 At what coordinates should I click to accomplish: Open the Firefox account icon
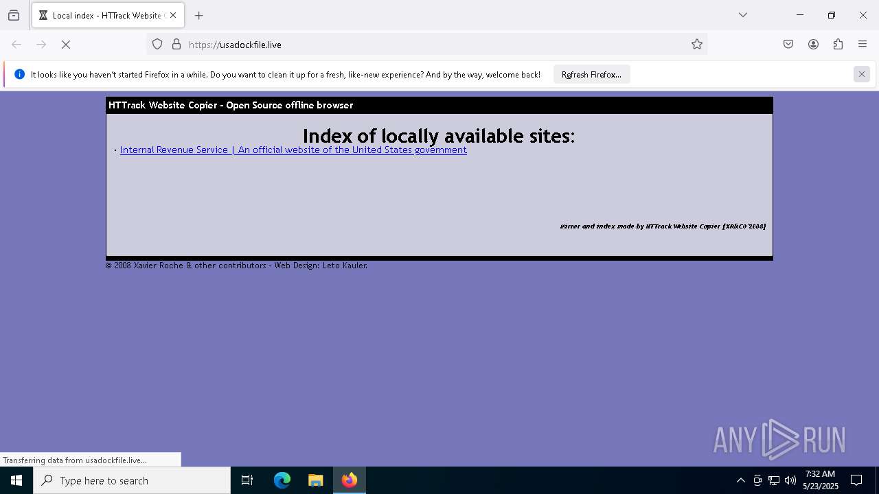(813, 45)
